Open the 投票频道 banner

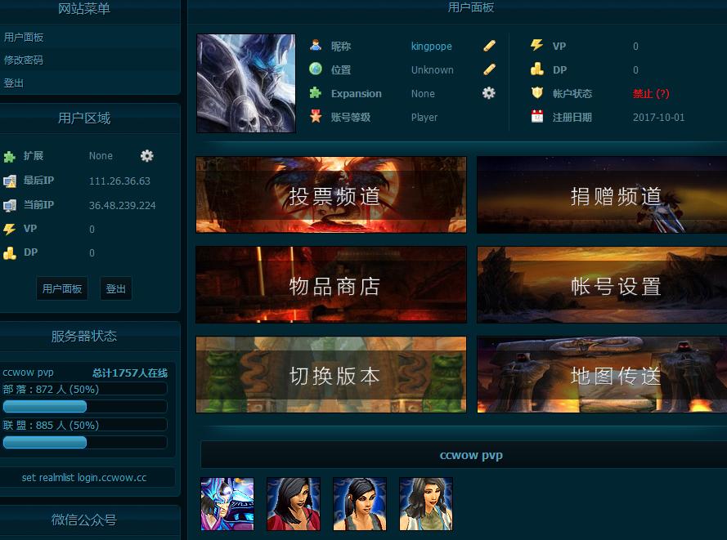coord(330,194)
